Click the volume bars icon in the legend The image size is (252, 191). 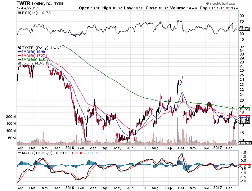tap(19, 63)
